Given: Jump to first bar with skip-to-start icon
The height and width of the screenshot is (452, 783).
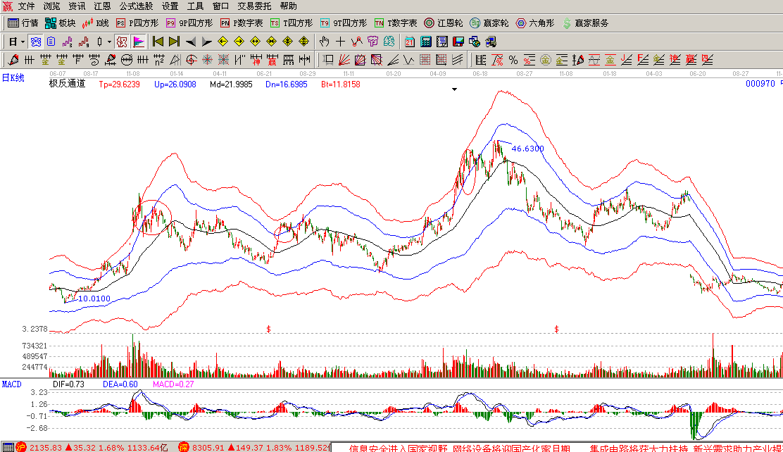Looking at the screenshot, I should (x=158, y=42).
